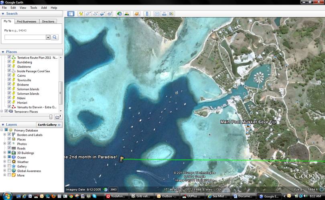This screenshot has height=200, width=325.
Task: Open Skype from the quick launch bar
Action: [x=95, y=196]
